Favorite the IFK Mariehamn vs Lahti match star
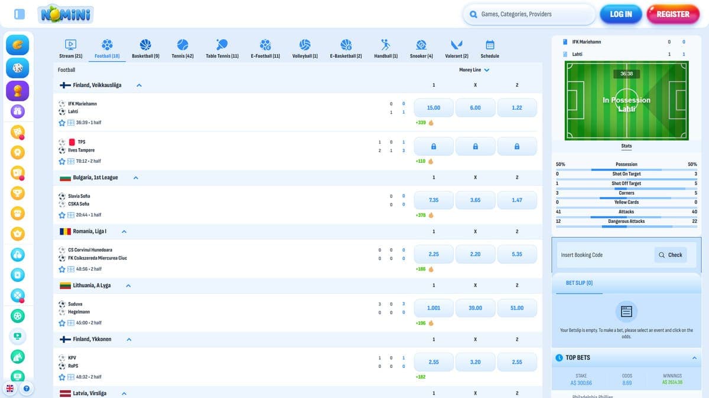Screen dimensions: 709x398 [61, 123]
